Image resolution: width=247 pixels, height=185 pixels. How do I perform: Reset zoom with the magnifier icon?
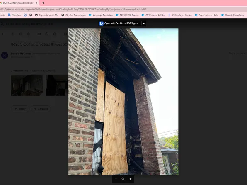point(123,179)
